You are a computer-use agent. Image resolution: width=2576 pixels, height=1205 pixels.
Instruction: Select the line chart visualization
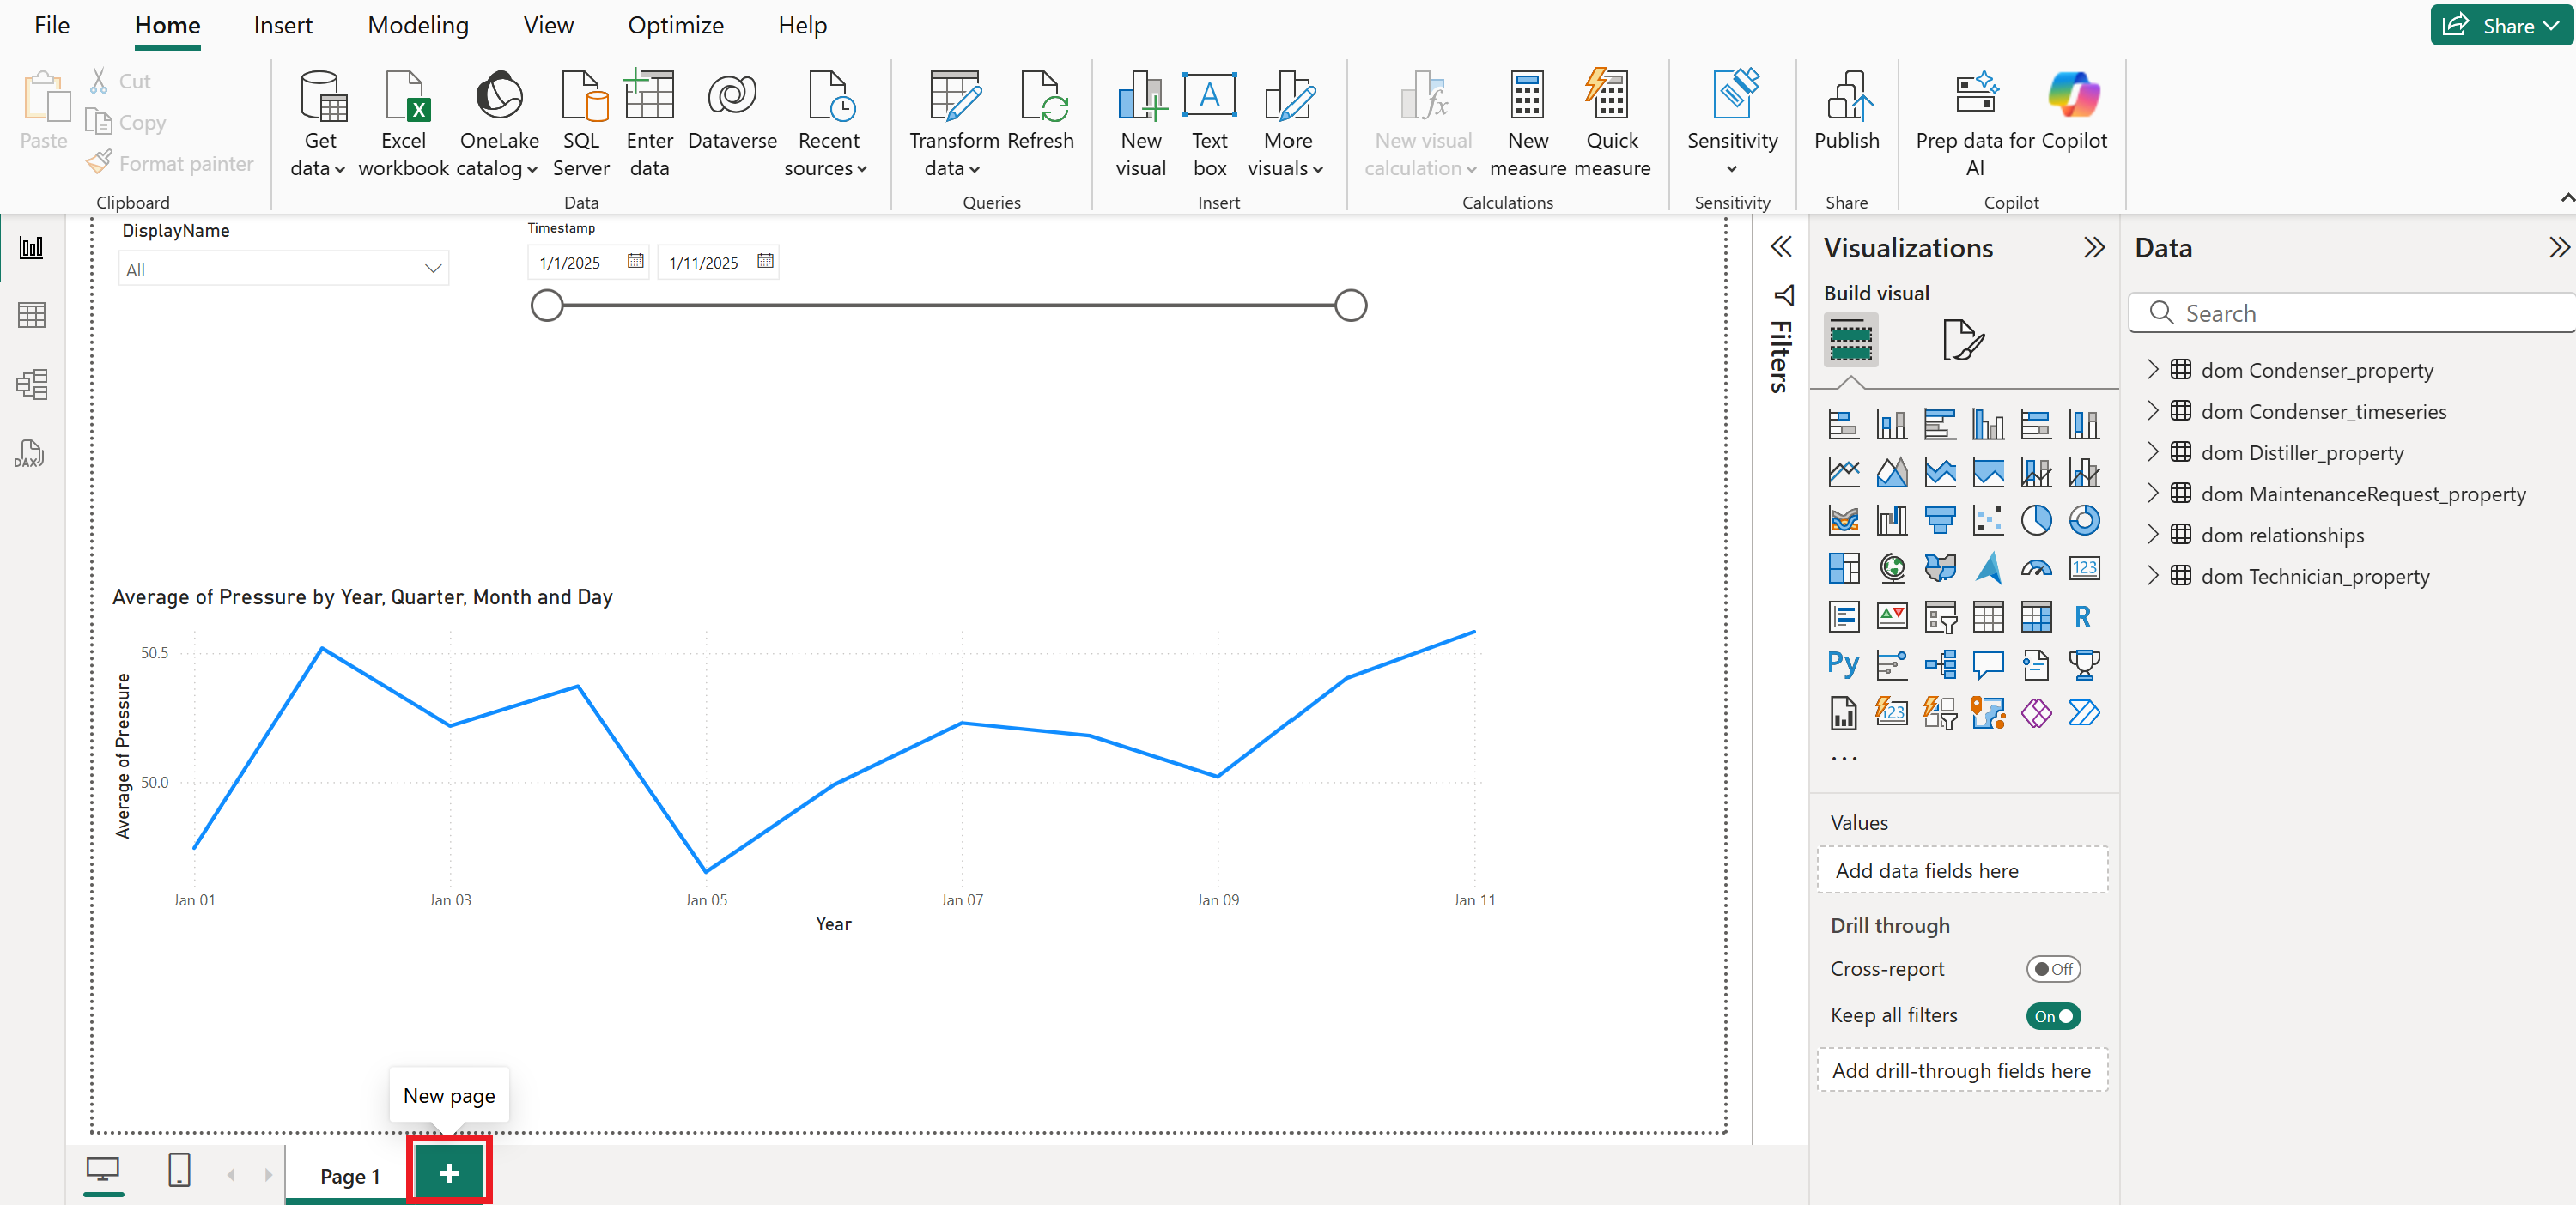coord(1843,471)
